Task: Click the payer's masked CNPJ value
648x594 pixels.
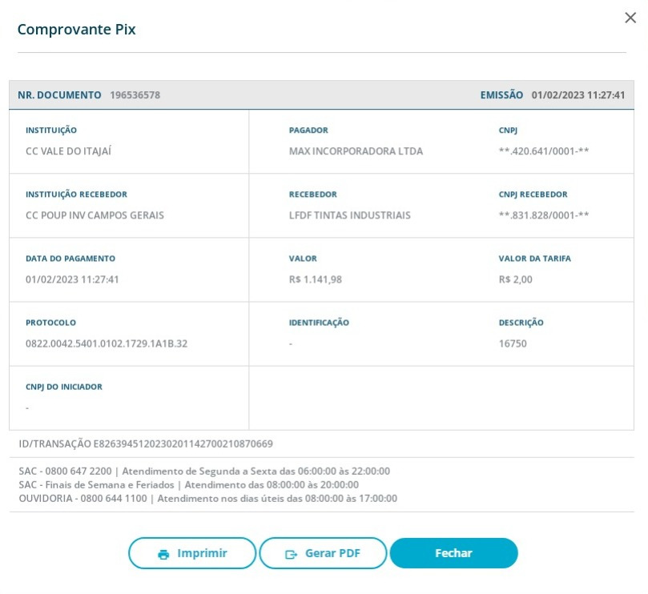Action: point(543,151)
